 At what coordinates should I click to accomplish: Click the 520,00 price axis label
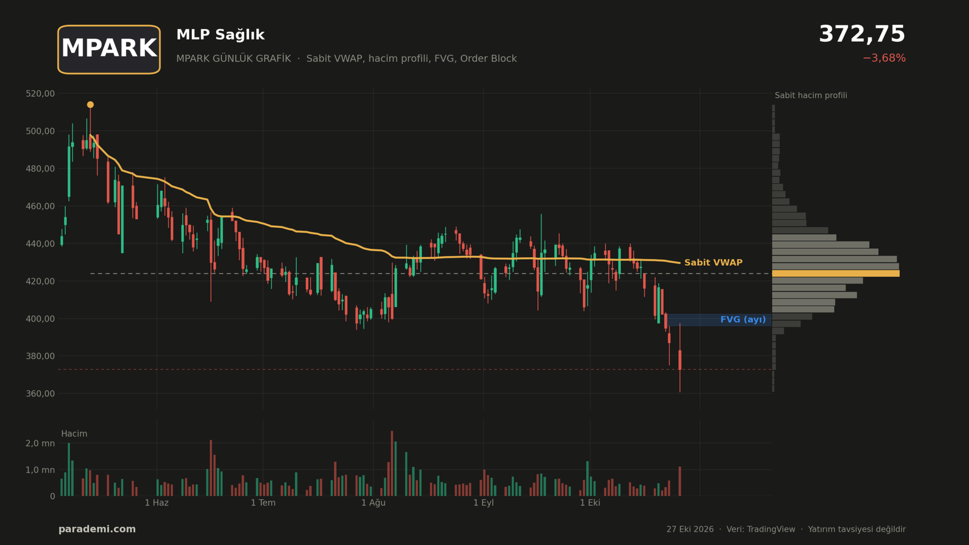coord(41,94)
